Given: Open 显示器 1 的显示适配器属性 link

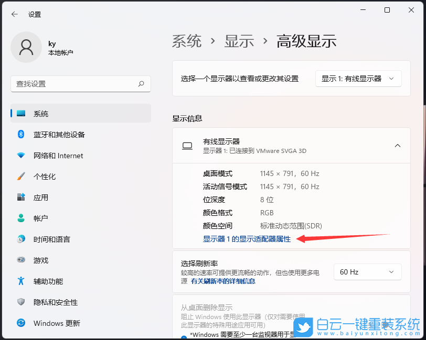Looking at the screenshot, I should [247, 239].
